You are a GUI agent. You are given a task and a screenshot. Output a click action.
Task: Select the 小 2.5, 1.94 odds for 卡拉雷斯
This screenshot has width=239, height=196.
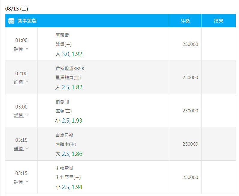point(69,187)
